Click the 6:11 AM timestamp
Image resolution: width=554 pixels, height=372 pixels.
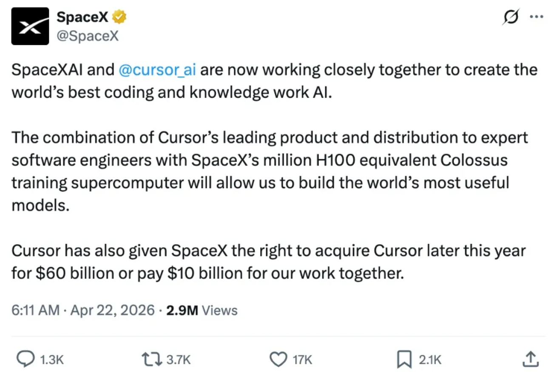point(35,310)
